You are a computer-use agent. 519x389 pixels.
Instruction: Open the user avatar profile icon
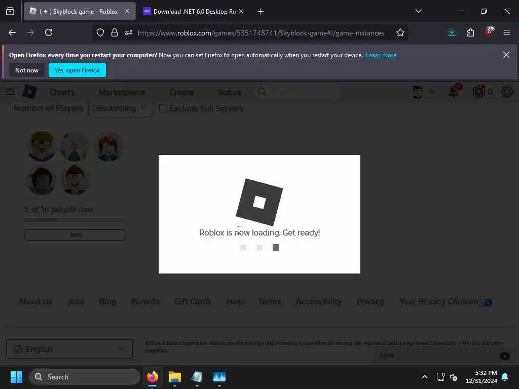click(418, 92)
